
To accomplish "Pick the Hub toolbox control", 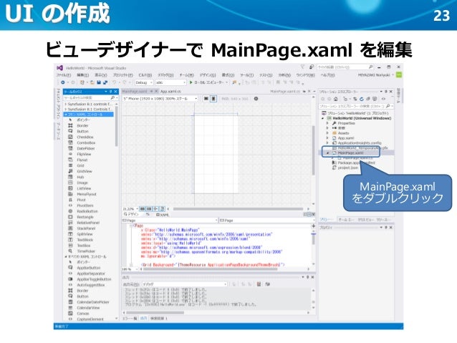I will [x=80, y=177].
